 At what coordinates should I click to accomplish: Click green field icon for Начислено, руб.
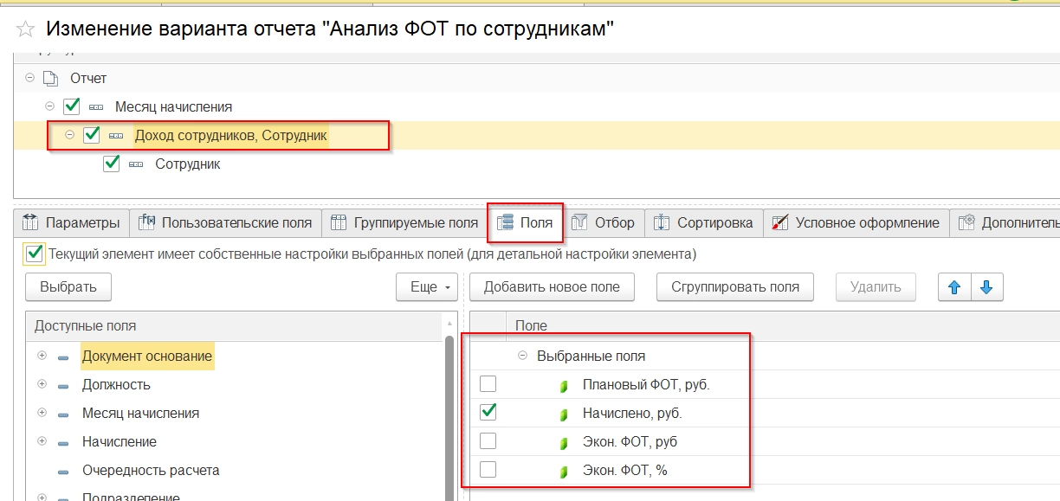point(565,414)
